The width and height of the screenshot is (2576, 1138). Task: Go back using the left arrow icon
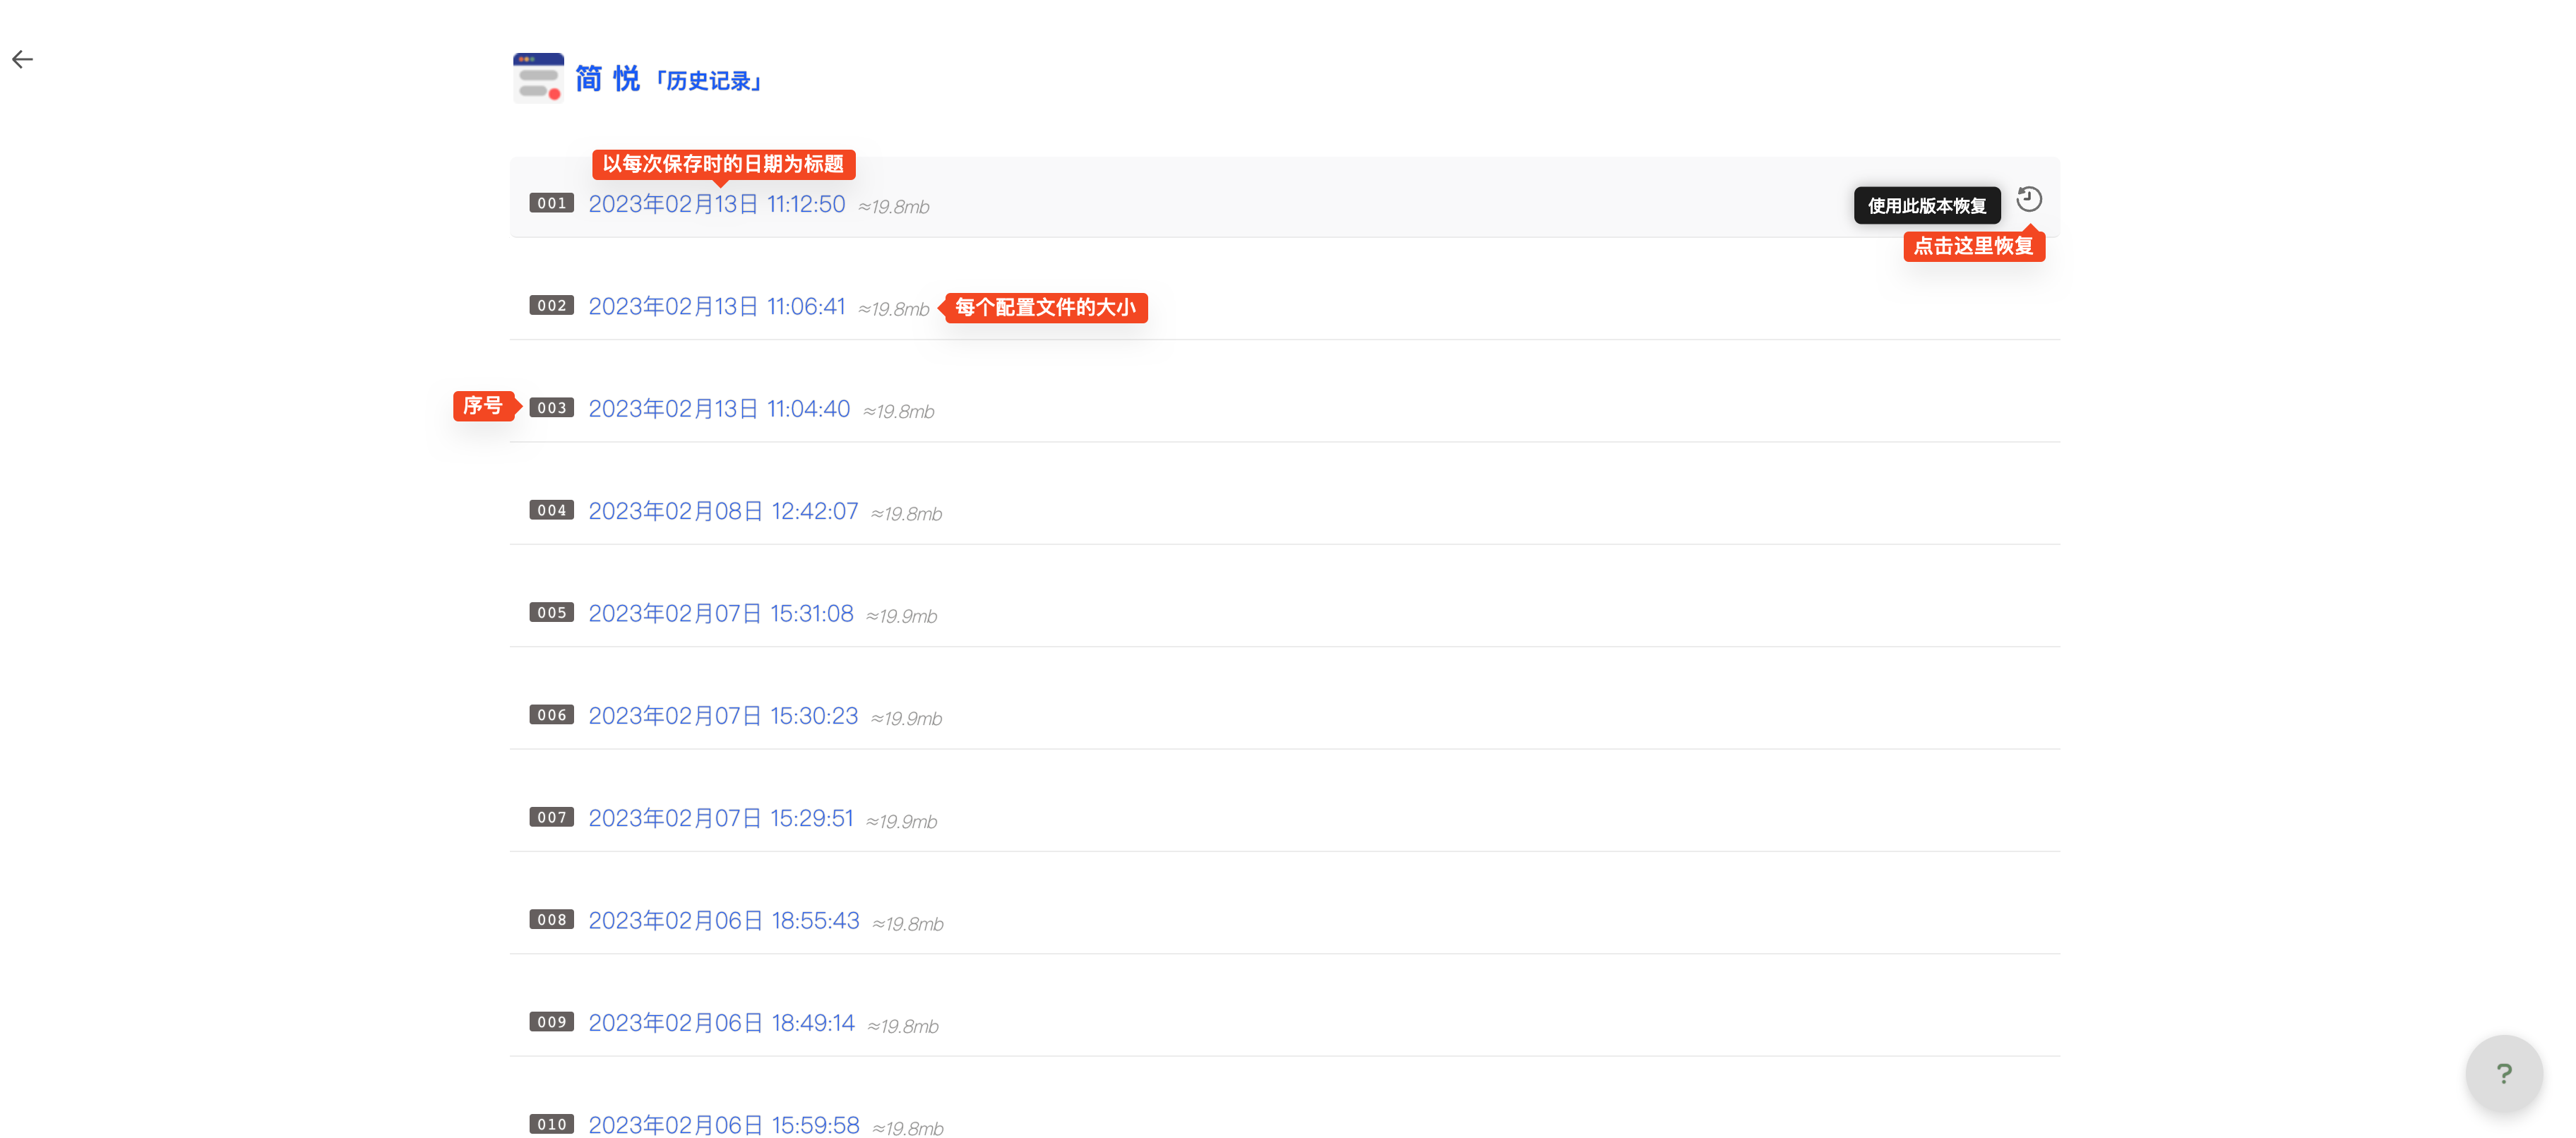(22, 60)
